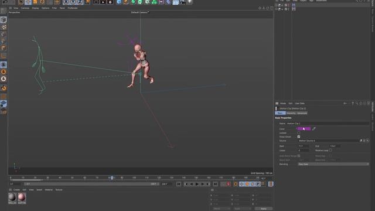This screenshot has width=375, height=211.
Task: Open the viewport View menu
Action: 16,8
